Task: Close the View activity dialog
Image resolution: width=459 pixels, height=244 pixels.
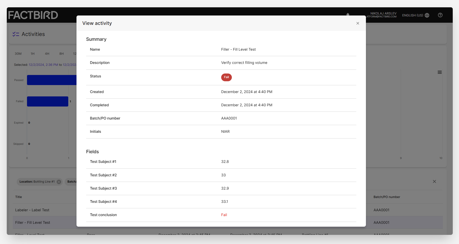Action: coord(358,23)
